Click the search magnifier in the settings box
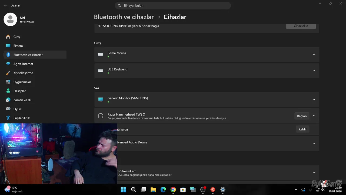Viewport: 346px width, 195px height. coord(119,5)
